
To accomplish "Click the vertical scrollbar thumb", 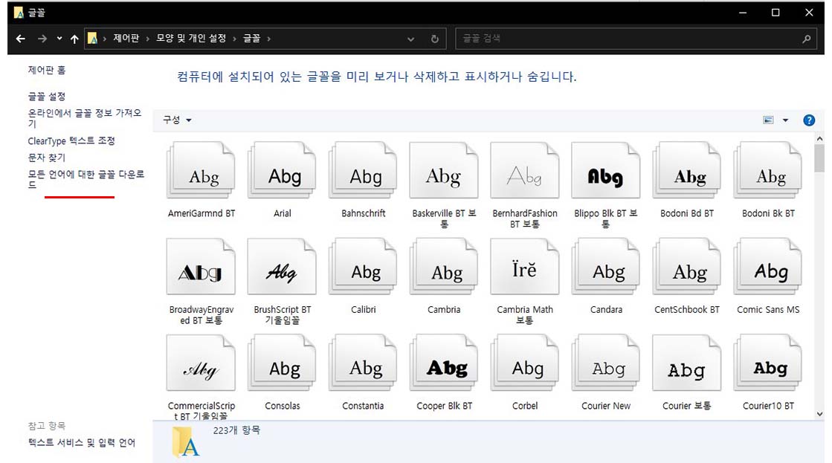I will pos(820,158).
